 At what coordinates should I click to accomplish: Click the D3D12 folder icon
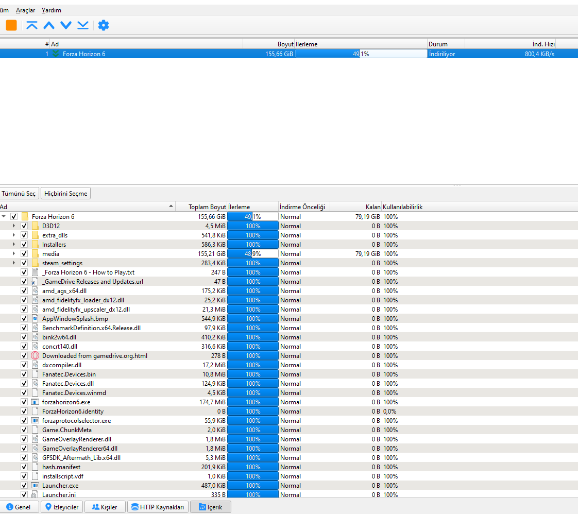coord(36,226)
